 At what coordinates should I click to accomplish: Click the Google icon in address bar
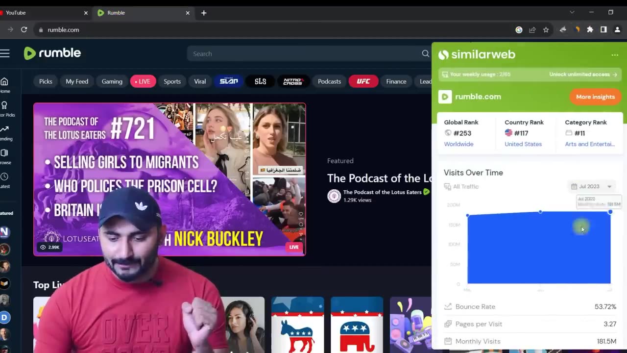pos(519,30)
